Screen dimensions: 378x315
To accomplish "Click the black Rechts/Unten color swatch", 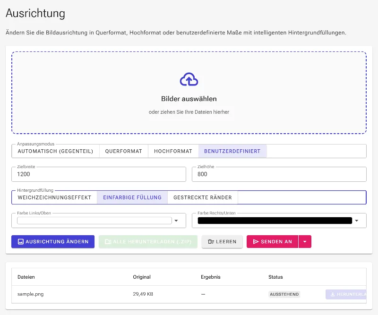I will coord(275,221).
